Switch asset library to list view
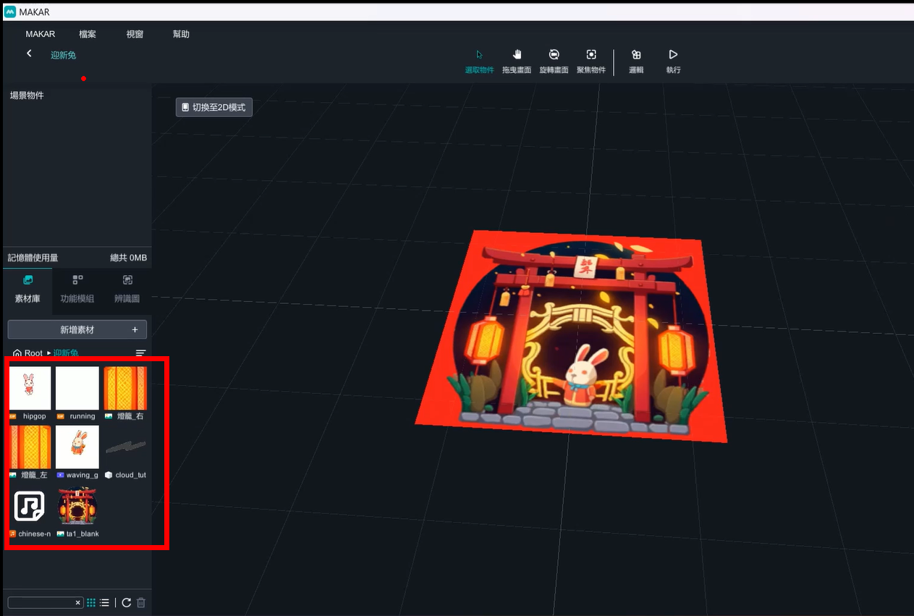The width and height of the screenshot is (914, 616). (x=104, y=603)
